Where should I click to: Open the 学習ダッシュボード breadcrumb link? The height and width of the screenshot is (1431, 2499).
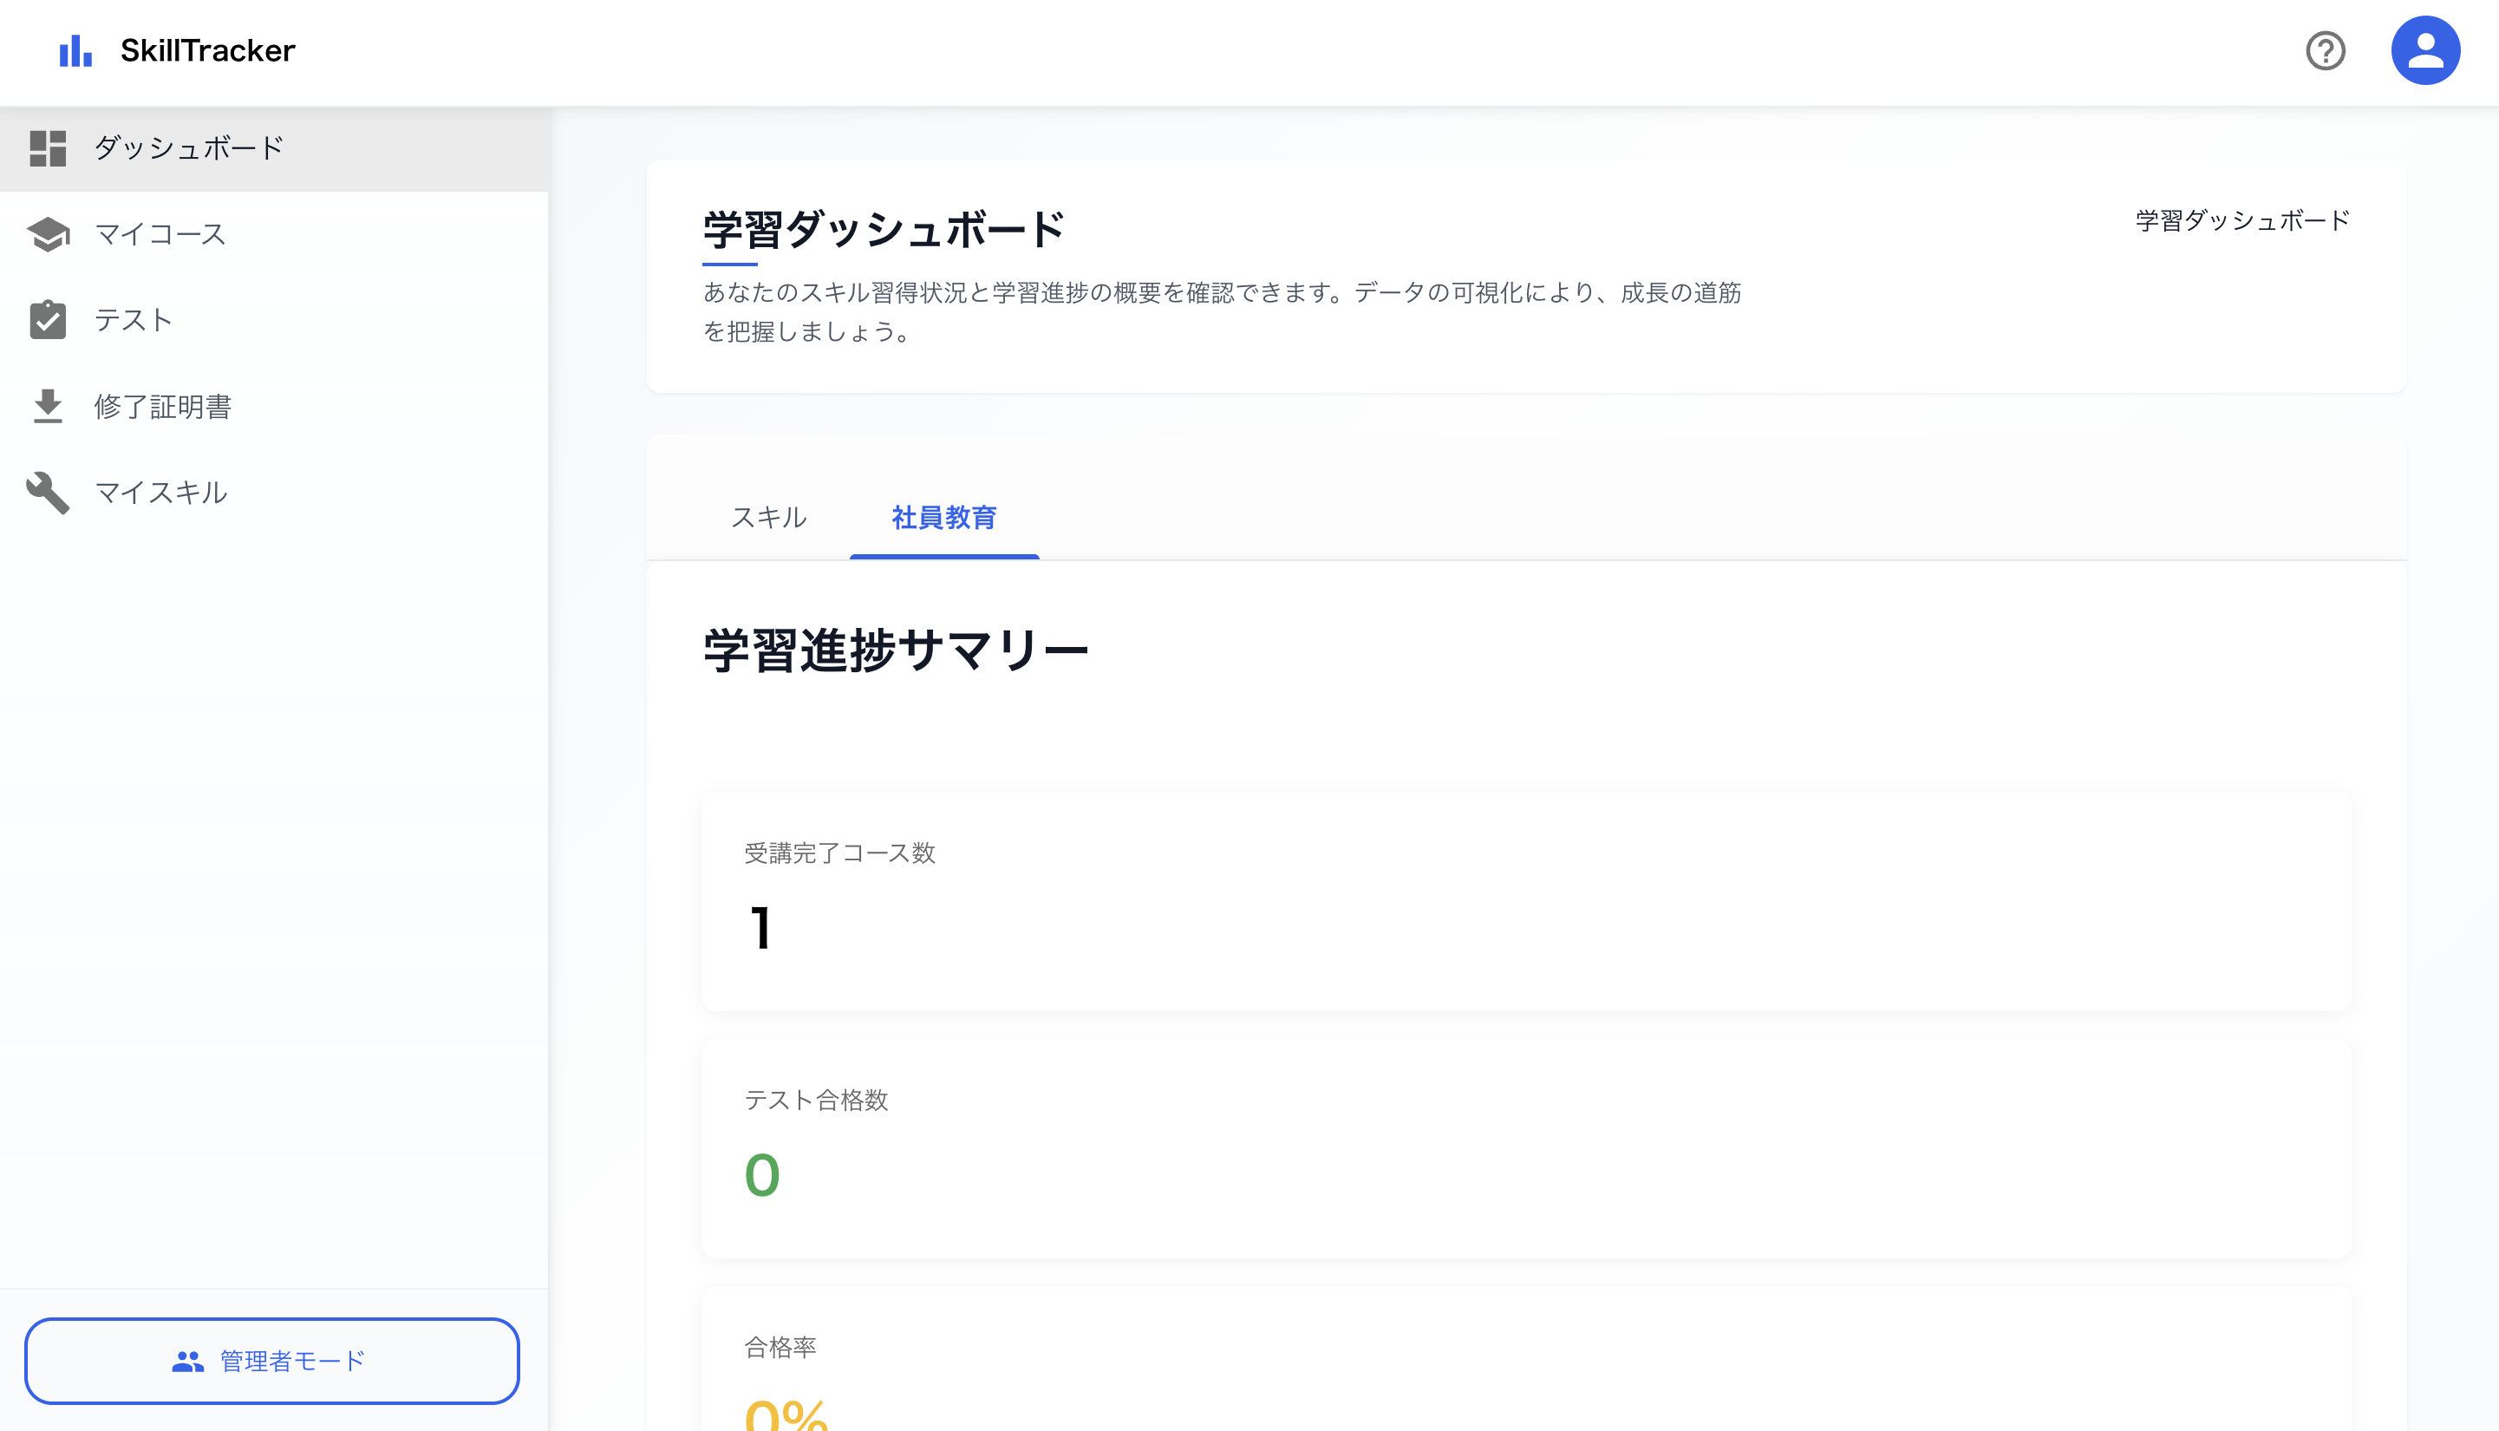pos(2241,220)
